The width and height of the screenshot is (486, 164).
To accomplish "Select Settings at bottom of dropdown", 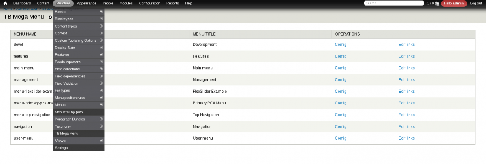I will coord(79,148).
